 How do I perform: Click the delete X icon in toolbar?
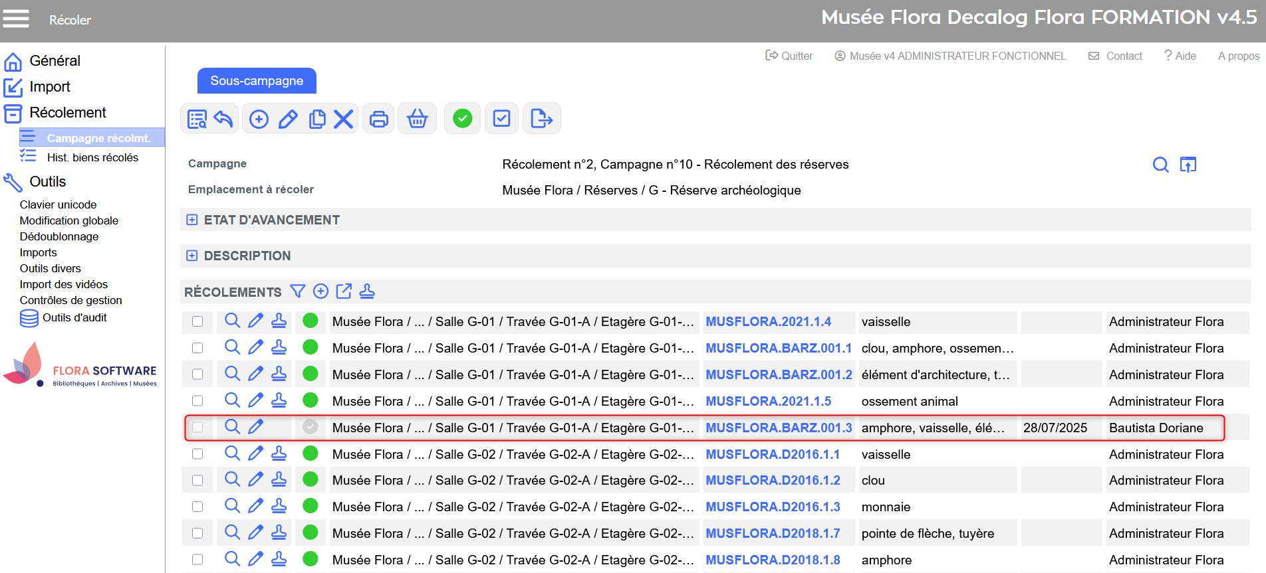click(x=343, y=120)
